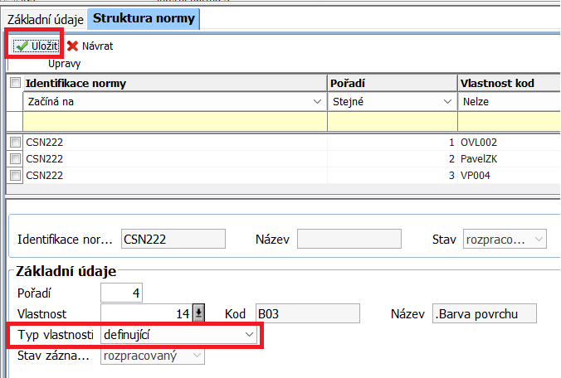Screen dimensions: 561x378
Task: Sort by Identifikace normy column header
Action: coord(174,84)
